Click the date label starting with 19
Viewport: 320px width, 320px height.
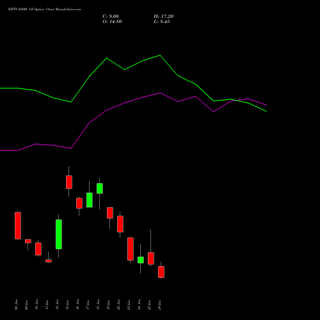point(108,305)
